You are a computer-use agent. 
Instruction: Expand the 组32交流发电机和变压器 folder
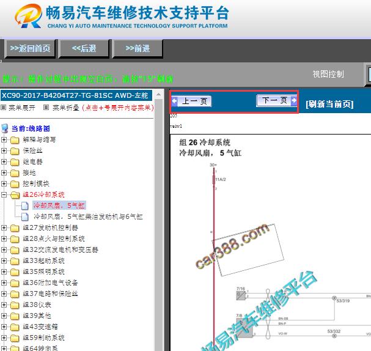click(x=4, y=249)
